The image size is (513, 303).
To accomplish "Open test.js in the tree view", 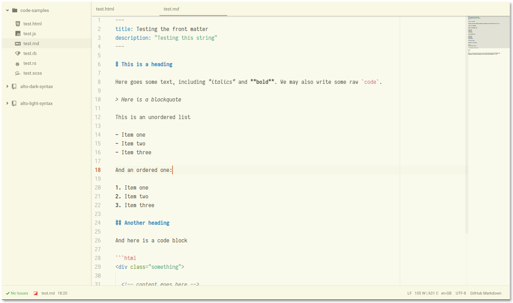I will coord(30,33).
